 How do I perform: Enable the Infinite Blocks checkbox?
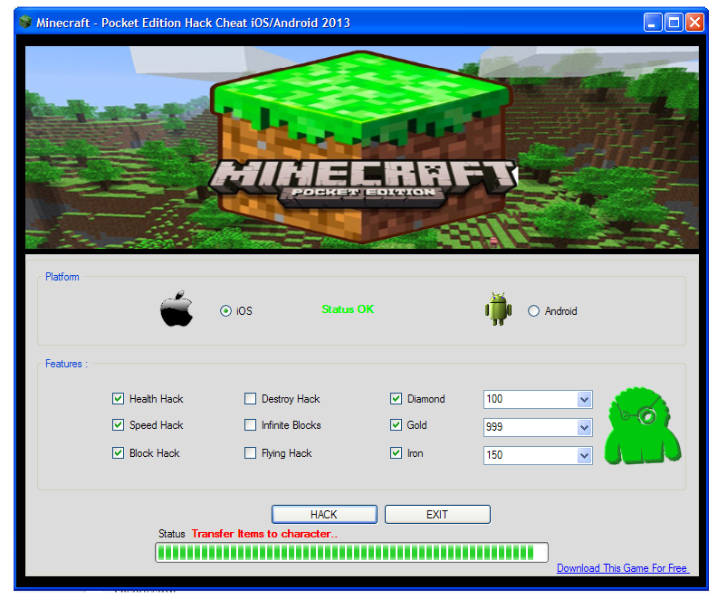tap(251, 425)
